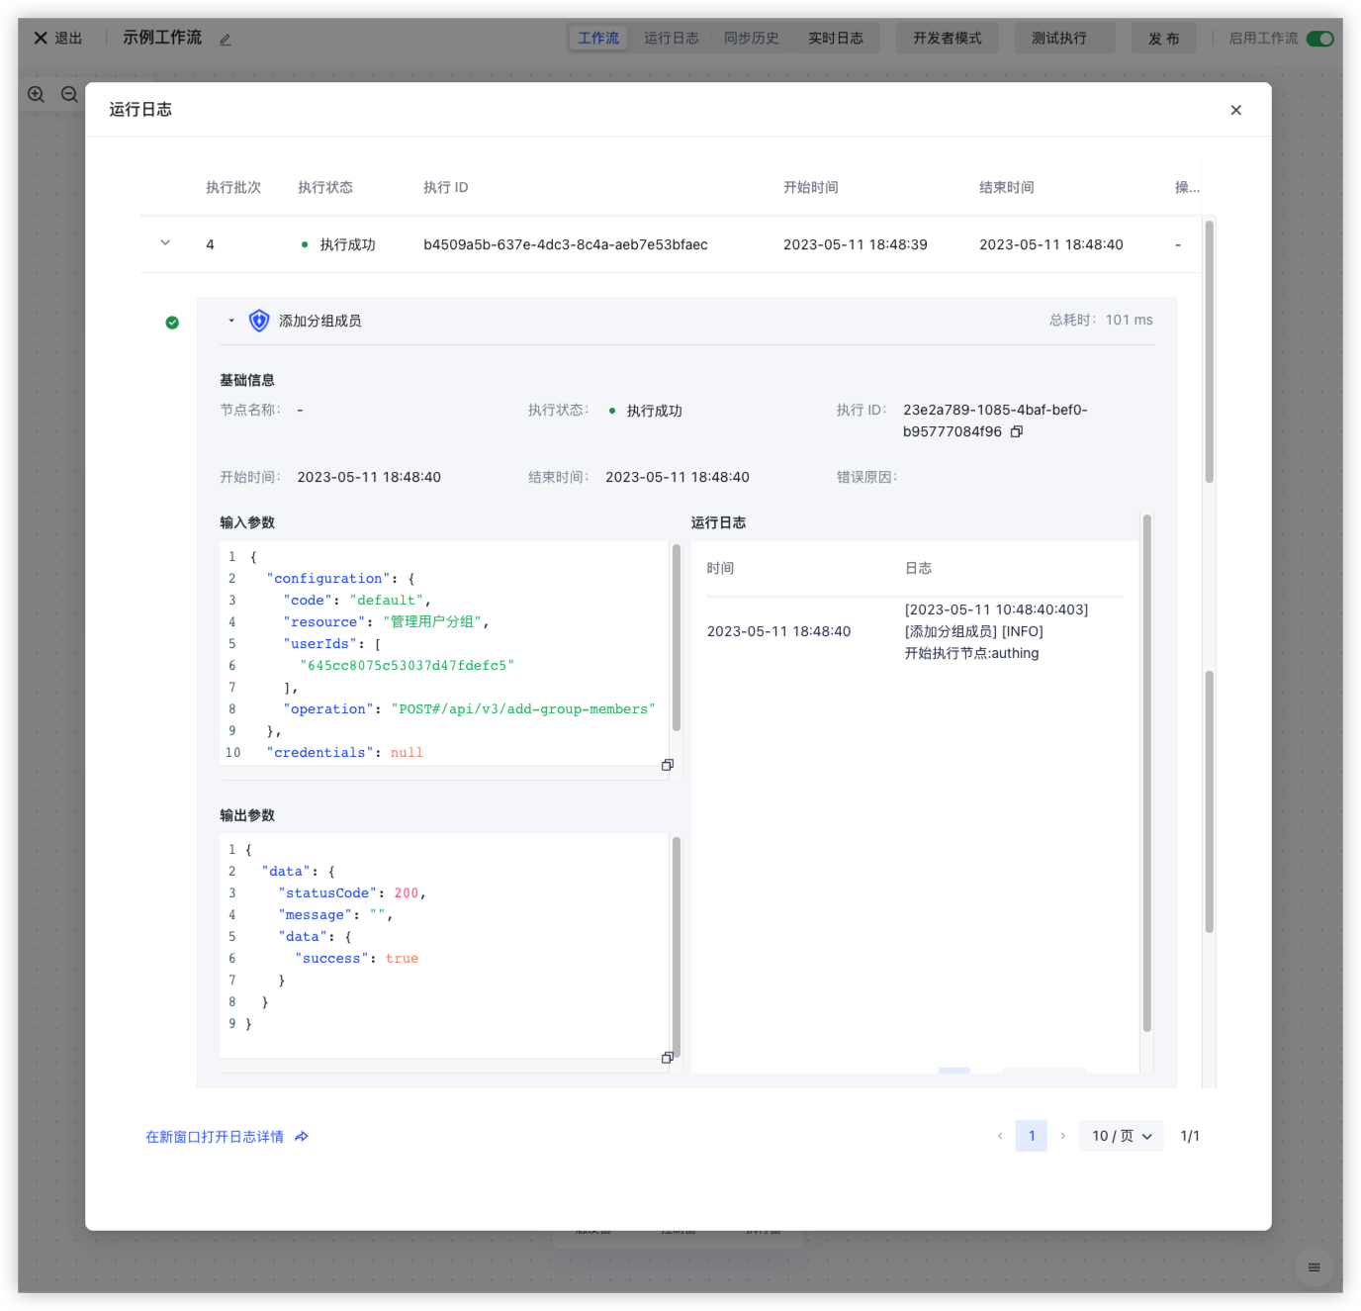Open the 10 / 页 page size dropdown
Viewport: 1361px width, 1311px height.
click(1122, 1136)
